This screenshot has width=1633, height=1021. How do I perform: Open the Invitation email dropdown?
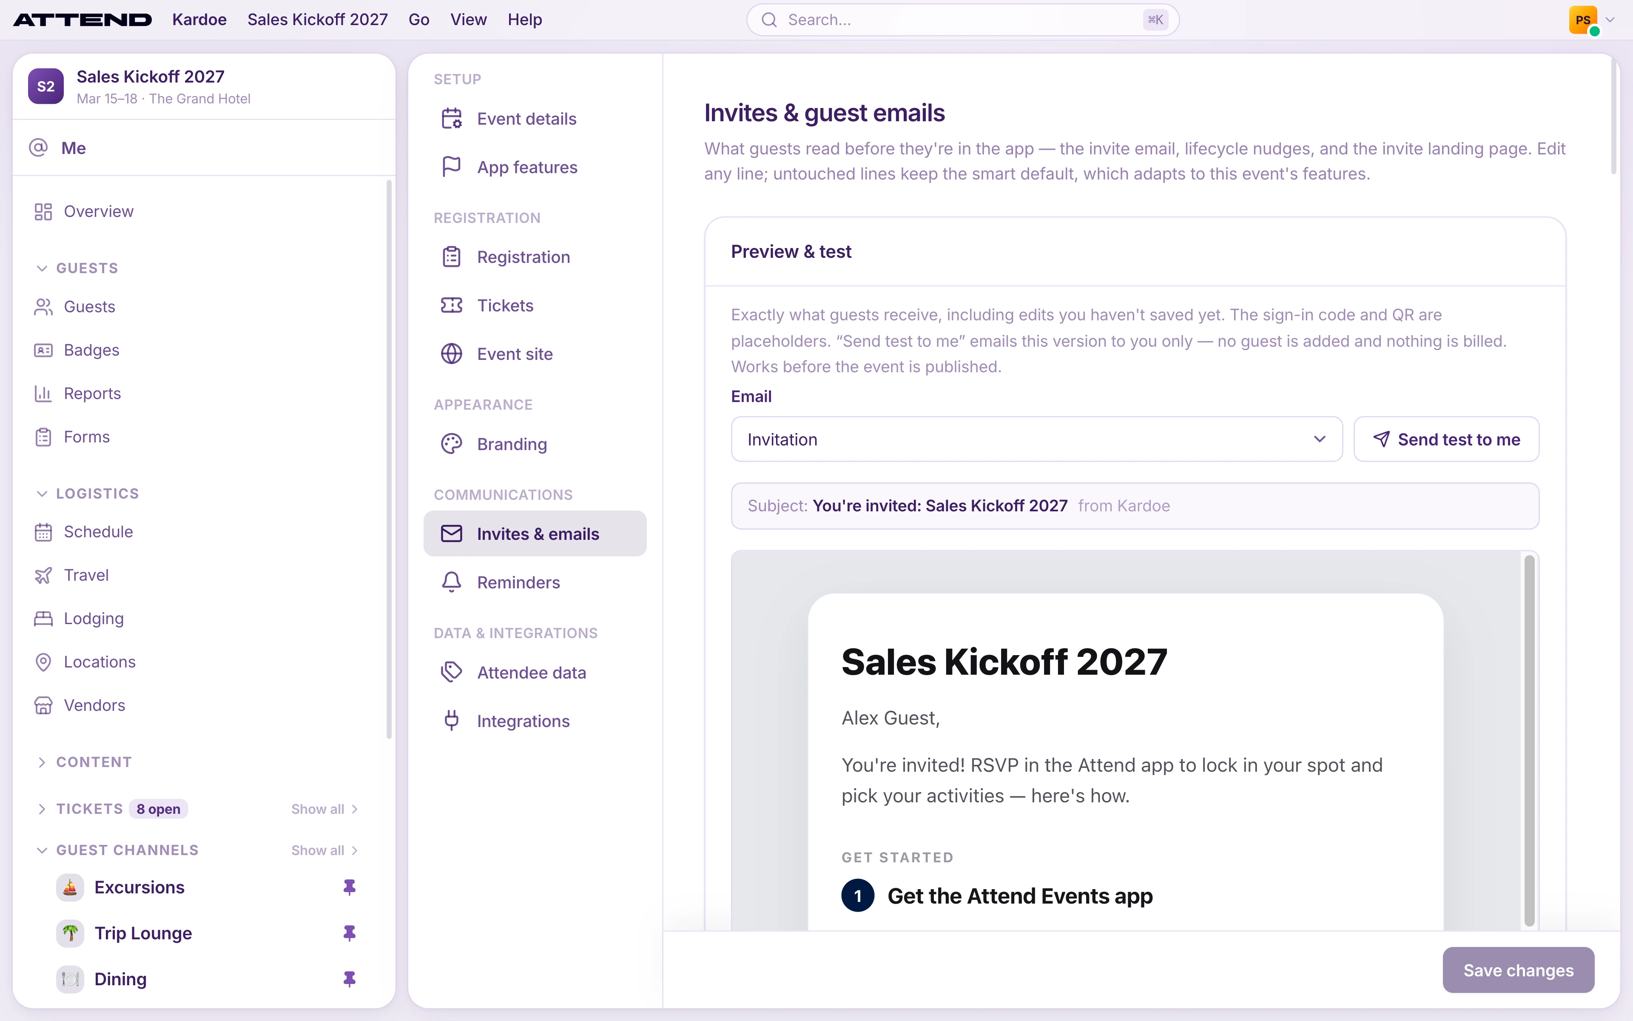pos(1036,439)
